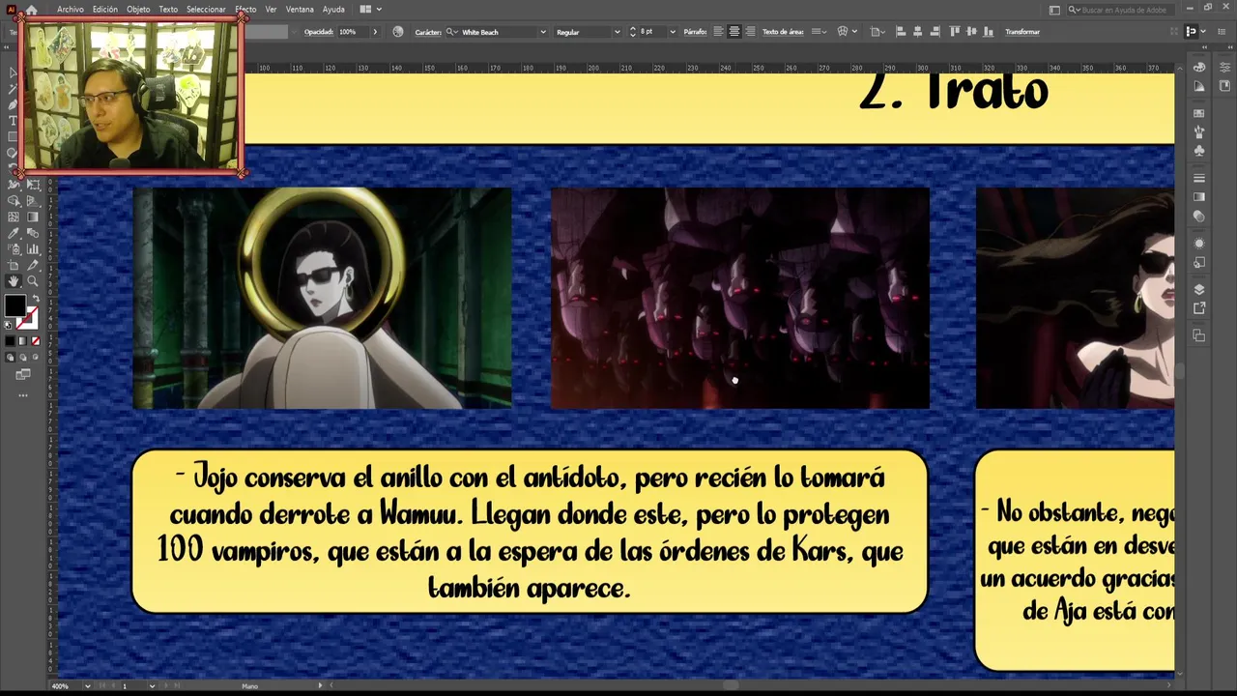The height and width of the screenshot is (696, 1237).
Task: Open the Transparency panel
Action: tap(1199, 216)
